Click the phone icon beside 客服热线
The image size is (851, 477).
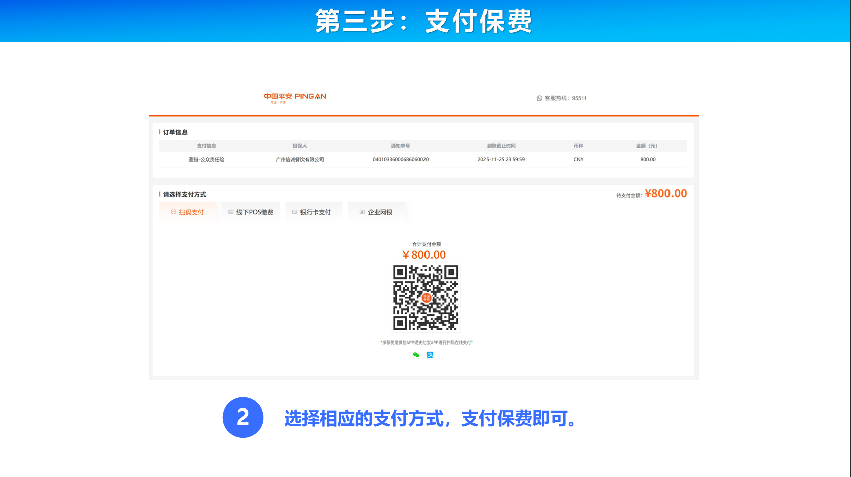(x=539, y=98)
